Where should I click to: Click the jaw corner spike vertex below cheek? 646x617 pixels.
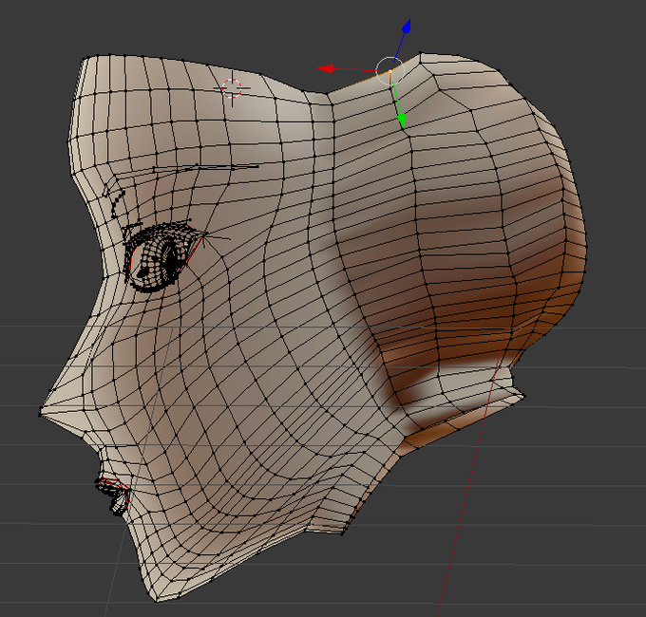tap(343, 533)
